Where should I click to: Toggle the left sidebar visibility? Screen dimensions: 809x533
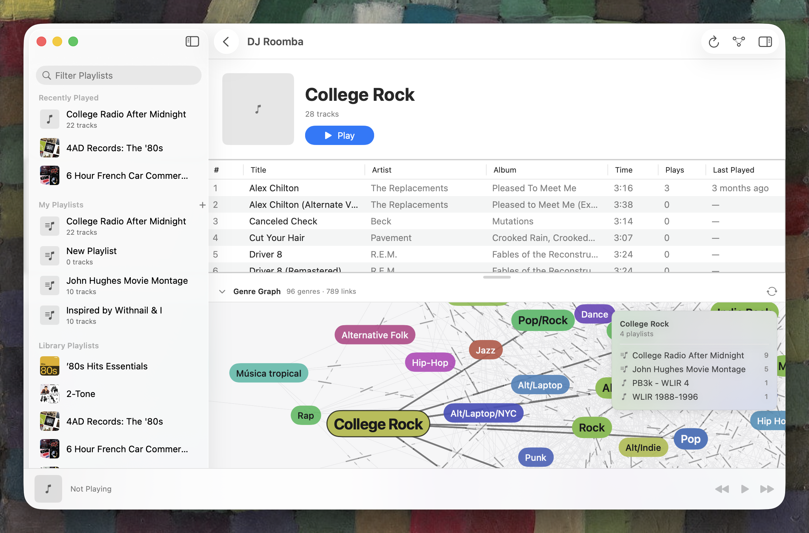click(x=192, y=41)
